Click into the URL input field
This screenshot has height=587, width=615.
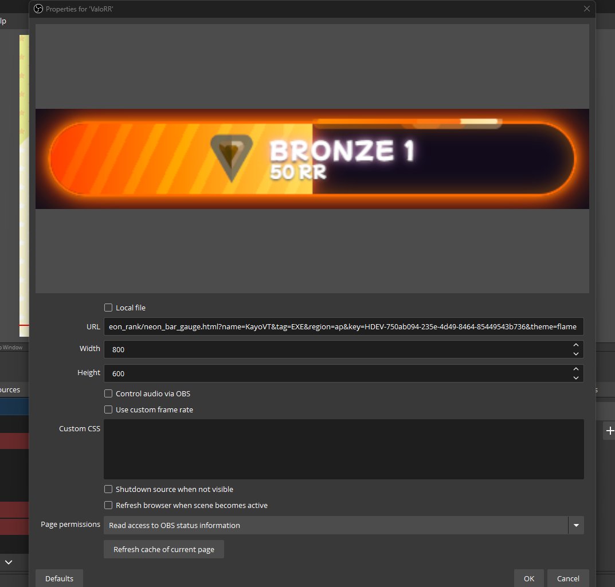(x=343, y=326)
